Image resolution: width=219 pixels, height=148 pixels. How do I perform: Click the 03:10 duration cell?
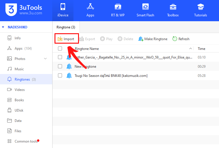coord(201,57)
